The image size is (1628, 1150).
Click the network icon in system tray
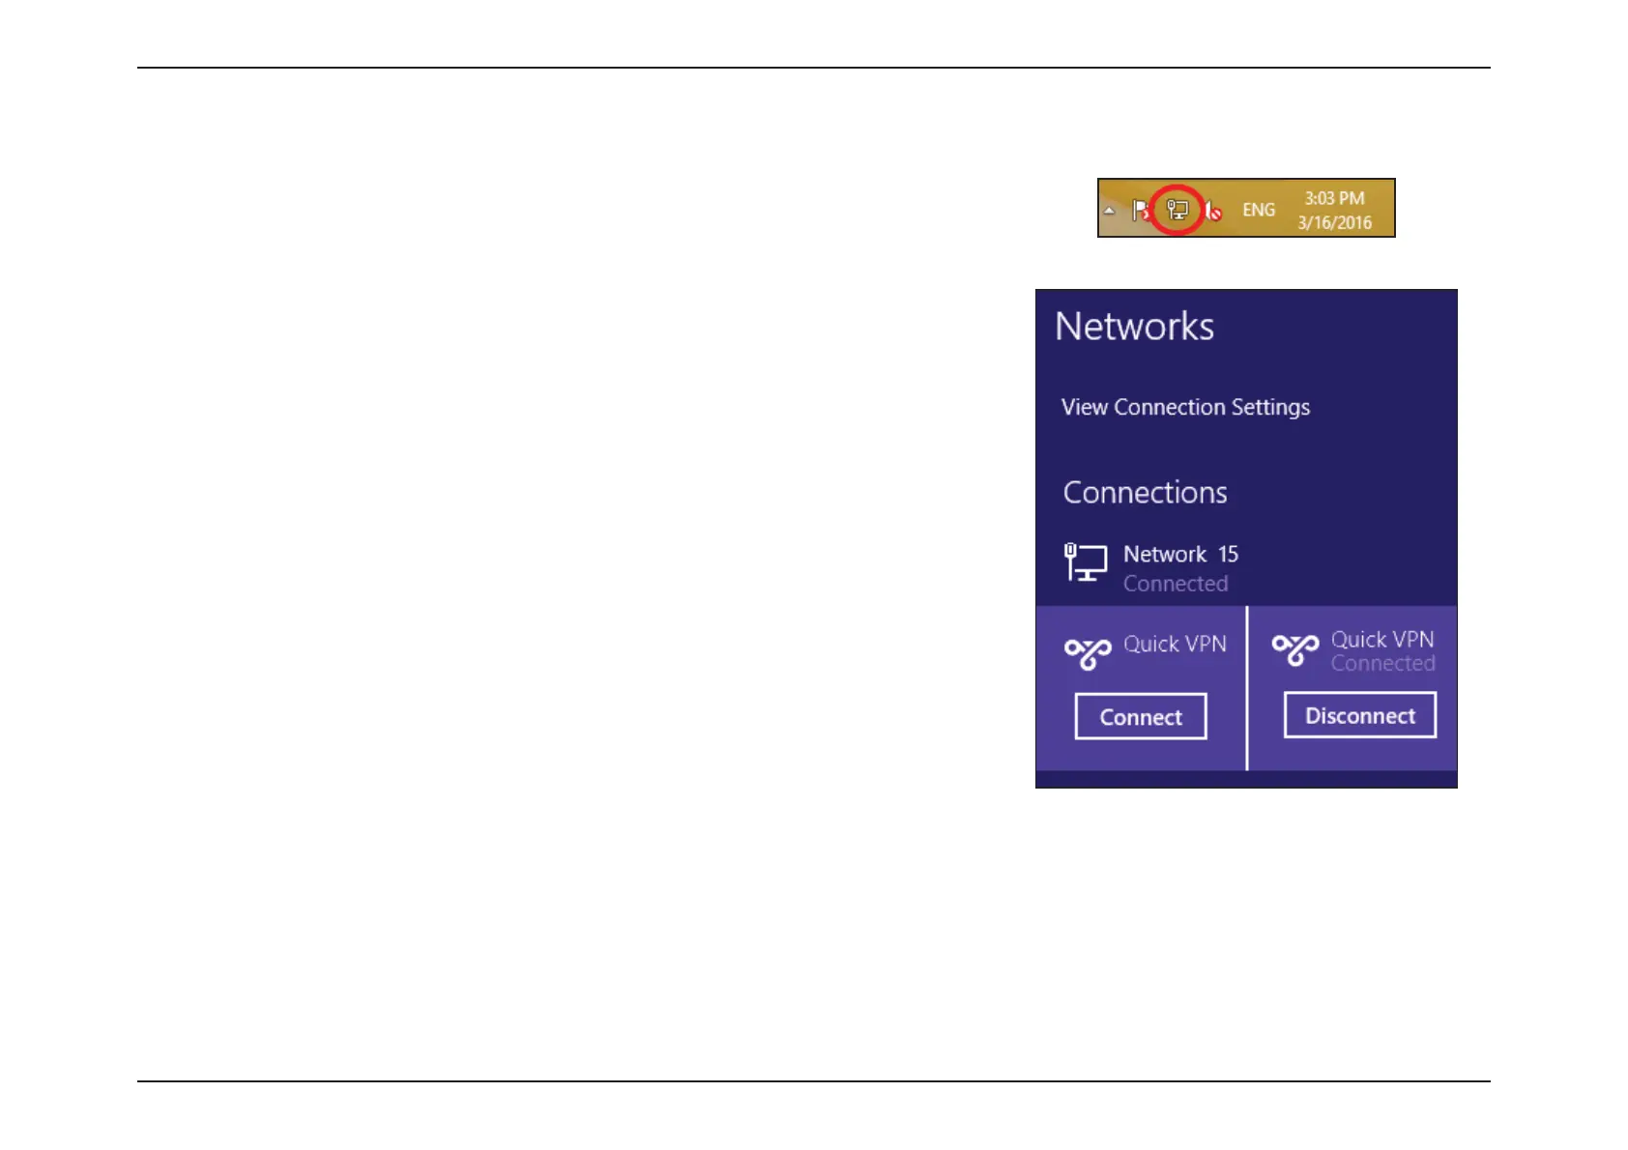(1177, 209)
